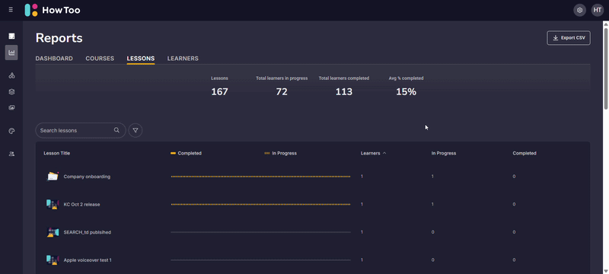Click the Reports page heading

coord(59,38)
